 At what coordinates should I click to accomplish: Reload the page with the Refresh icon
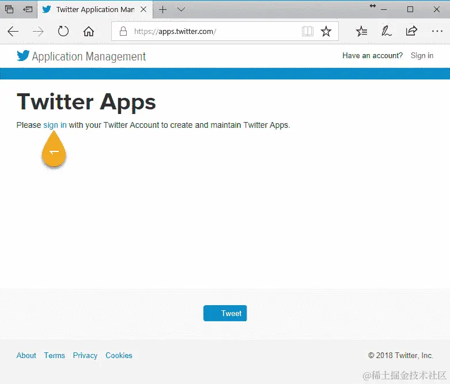[x=63, y=31]
